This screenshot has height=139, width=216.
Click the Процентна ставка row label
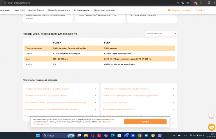click(34, 48)
